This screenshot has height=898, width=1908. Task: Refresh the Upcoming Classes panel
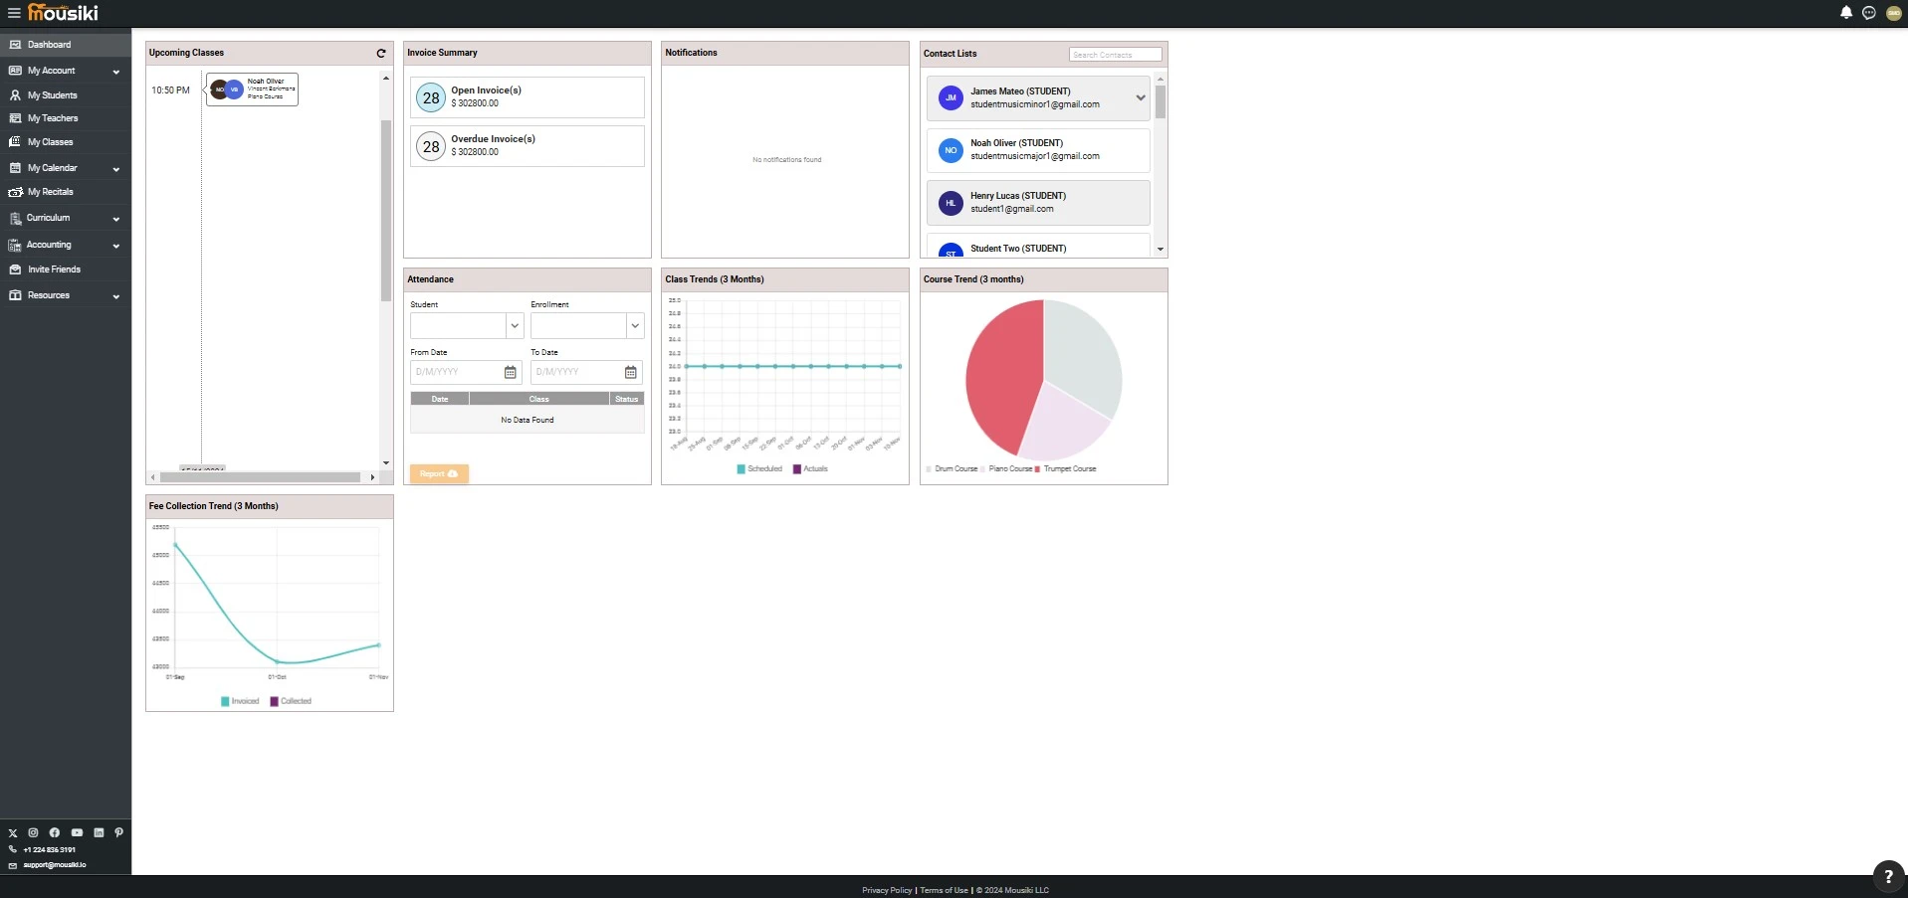pyautogui.click(x=381, y=54)
